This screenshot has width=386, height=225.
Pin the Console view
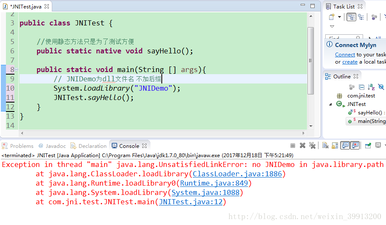click(368, 146)
